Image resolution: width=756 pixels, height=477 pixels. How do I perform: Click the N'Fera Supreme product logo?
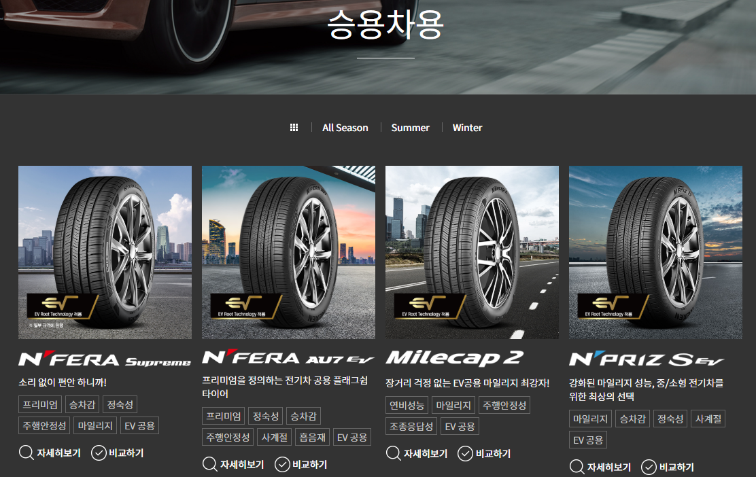[x=105, y=359]
